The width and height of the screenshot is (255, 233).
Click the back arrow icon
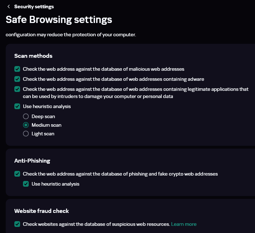(9, 6)
